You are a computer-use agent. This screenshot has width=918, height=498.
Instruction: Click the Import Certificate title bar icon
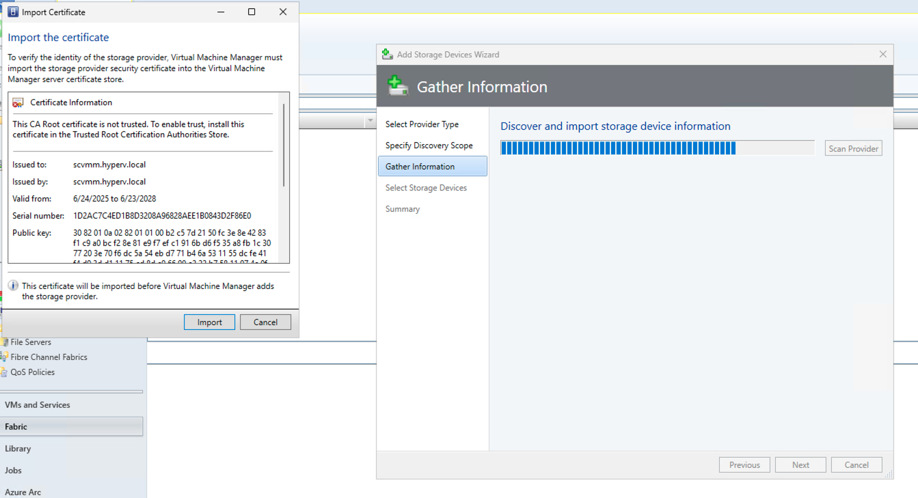tap(13, 12)
